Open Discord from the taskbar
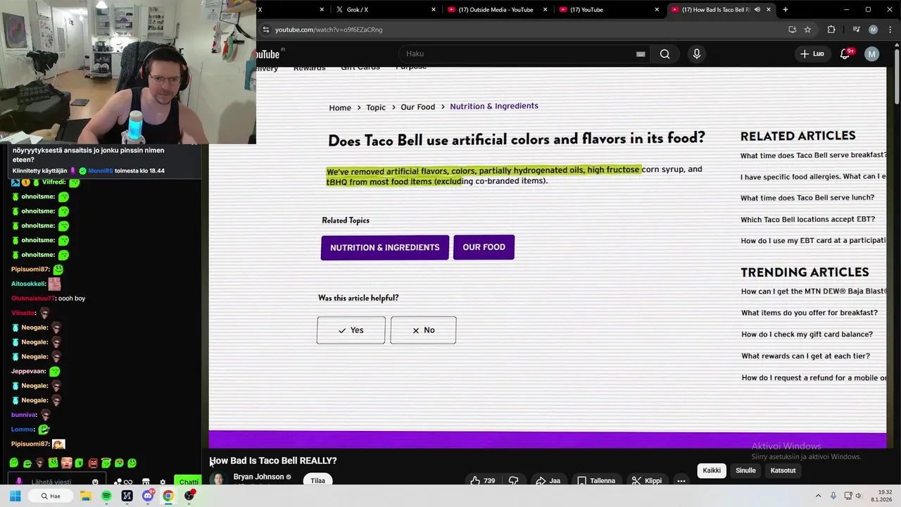901x507 pixels. (x=148, y=496)
